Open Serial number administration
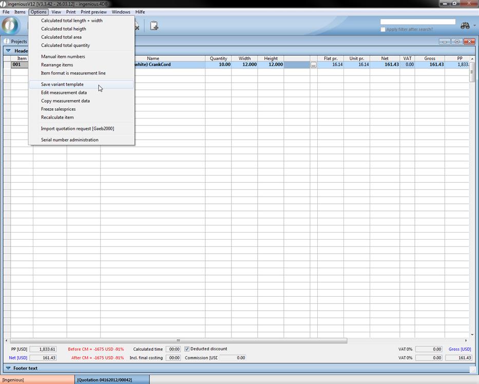The width and height of the screenshot is (479, 384). pos(69,140)
